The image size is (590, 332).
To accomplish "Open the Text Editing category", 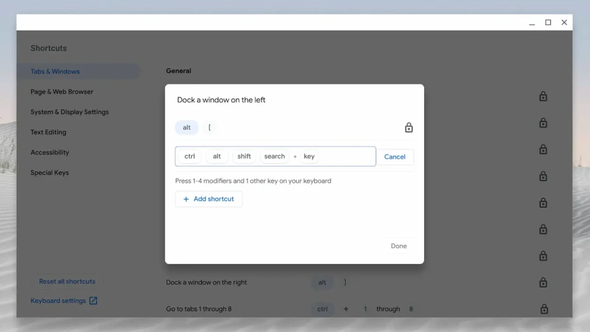I will point(48,132).
